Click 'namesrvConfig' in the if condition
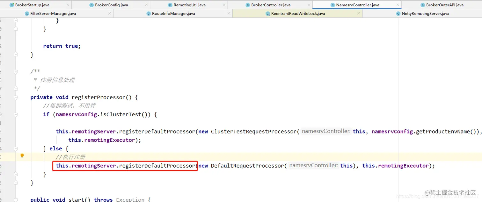 76,114
